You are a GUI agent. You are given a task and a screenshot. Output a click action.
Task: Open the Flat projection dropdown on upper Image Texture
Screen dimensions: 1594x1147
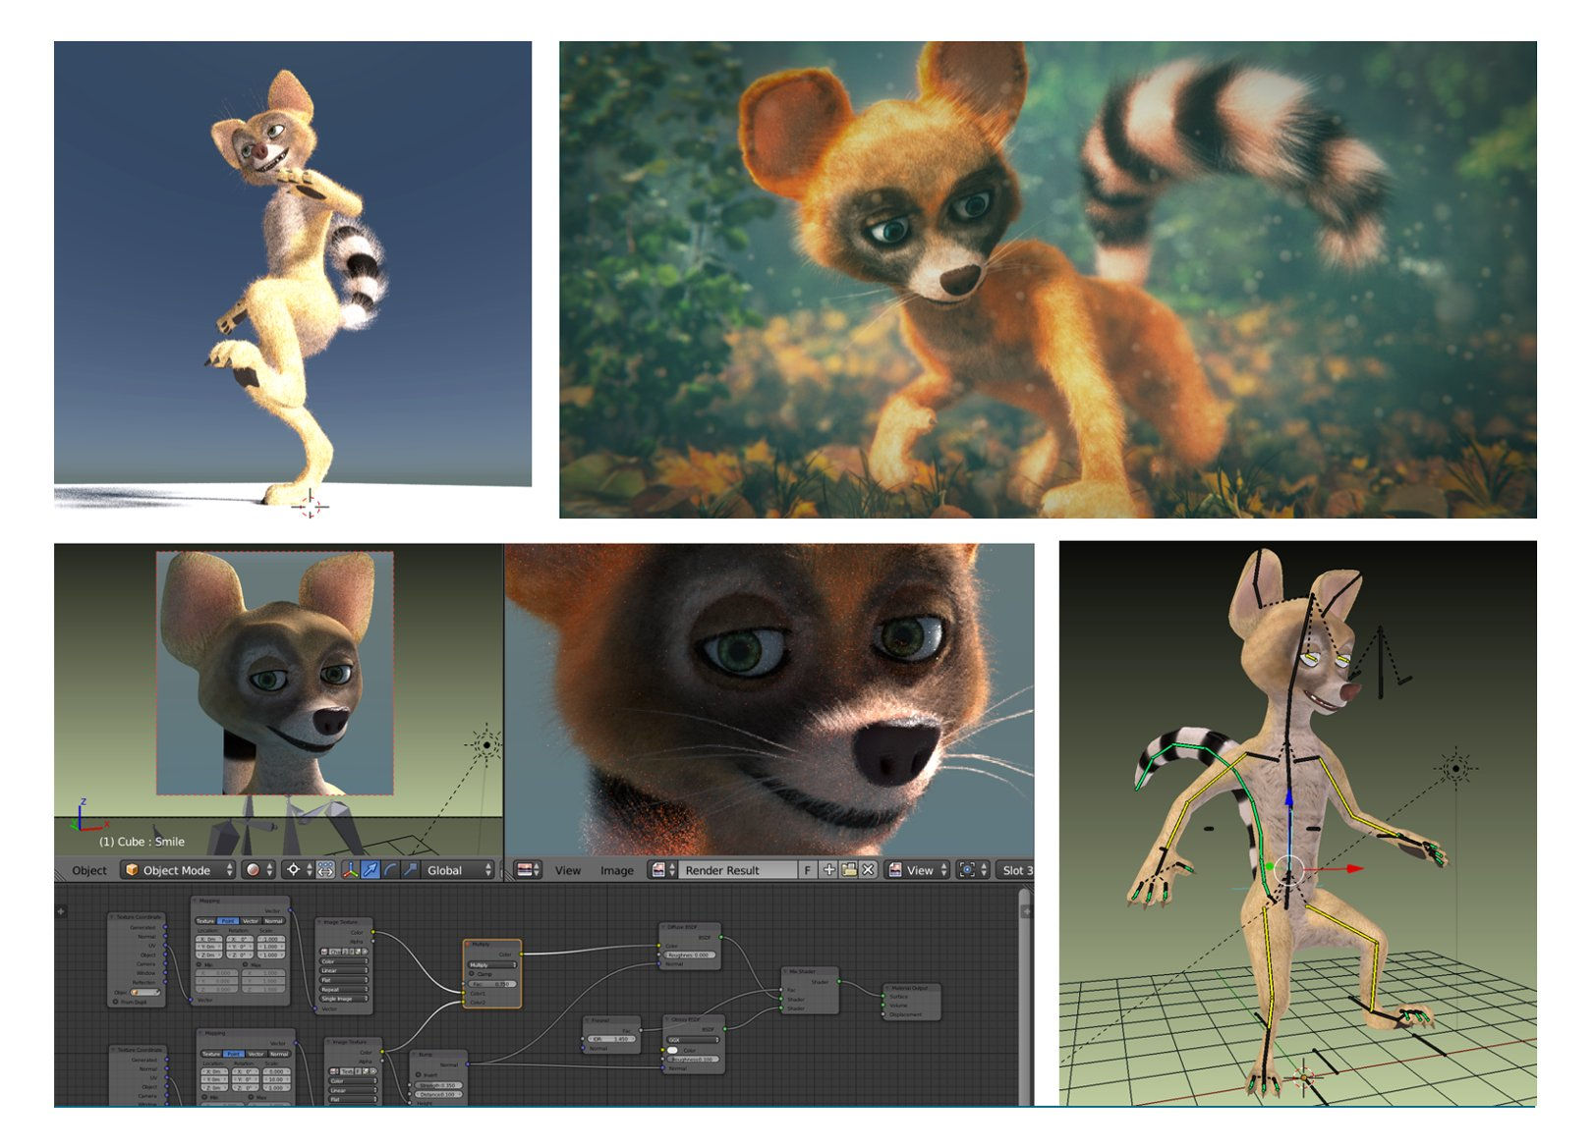[344, 980]
